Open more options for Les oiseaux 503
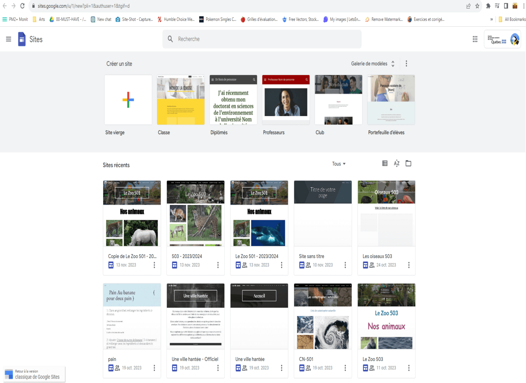Viewport: 526px width, 383px height. point(409,265)
